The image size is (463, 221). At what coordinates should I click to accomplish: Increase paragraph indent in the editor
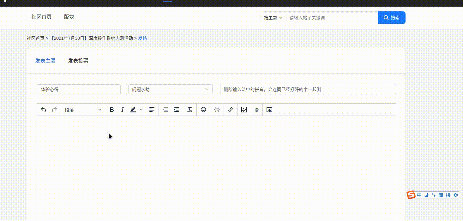(176, 110)
